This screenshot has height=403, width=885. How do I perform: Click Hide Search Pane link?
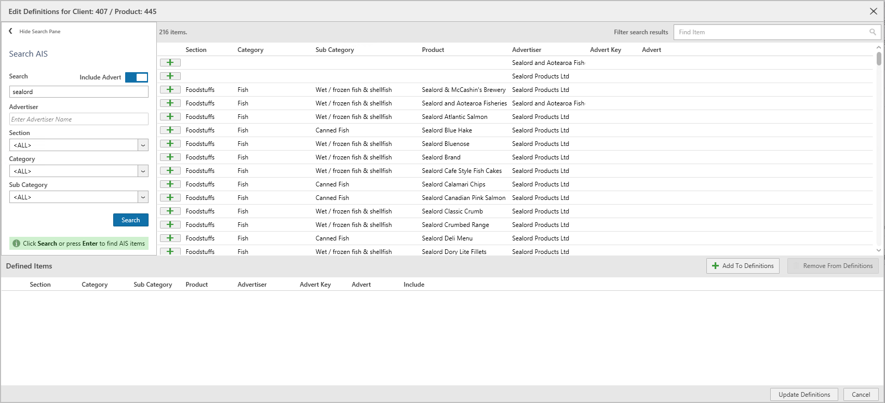pyautogui.click(x=40, y=32)
